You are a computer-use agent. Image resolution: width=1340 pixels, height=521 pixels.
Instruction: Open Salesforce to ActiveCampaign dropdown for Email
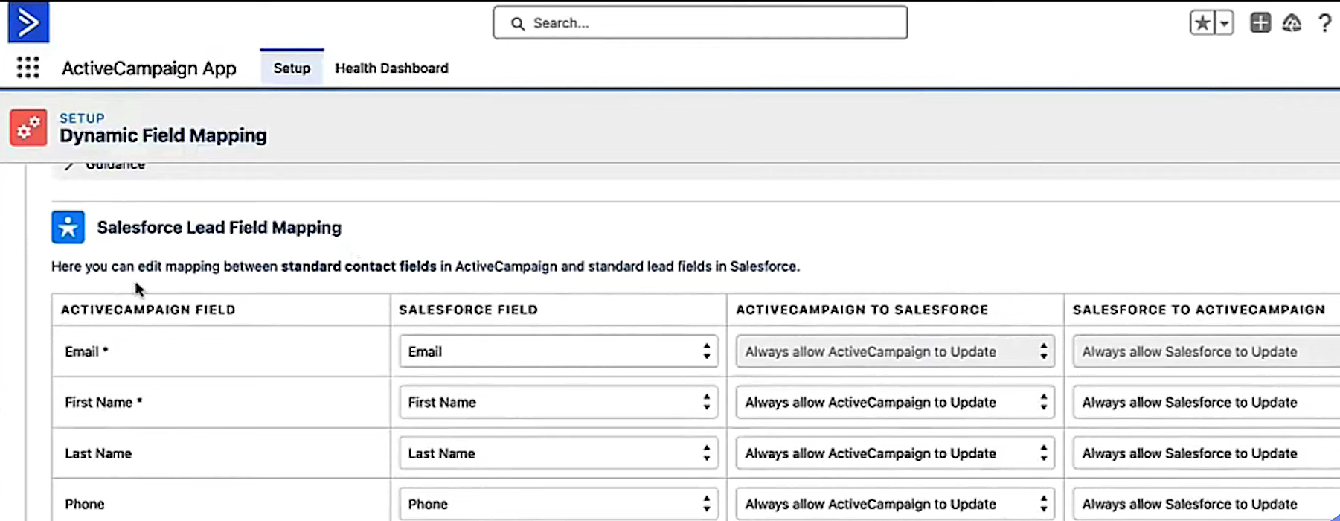(1206, 351)
